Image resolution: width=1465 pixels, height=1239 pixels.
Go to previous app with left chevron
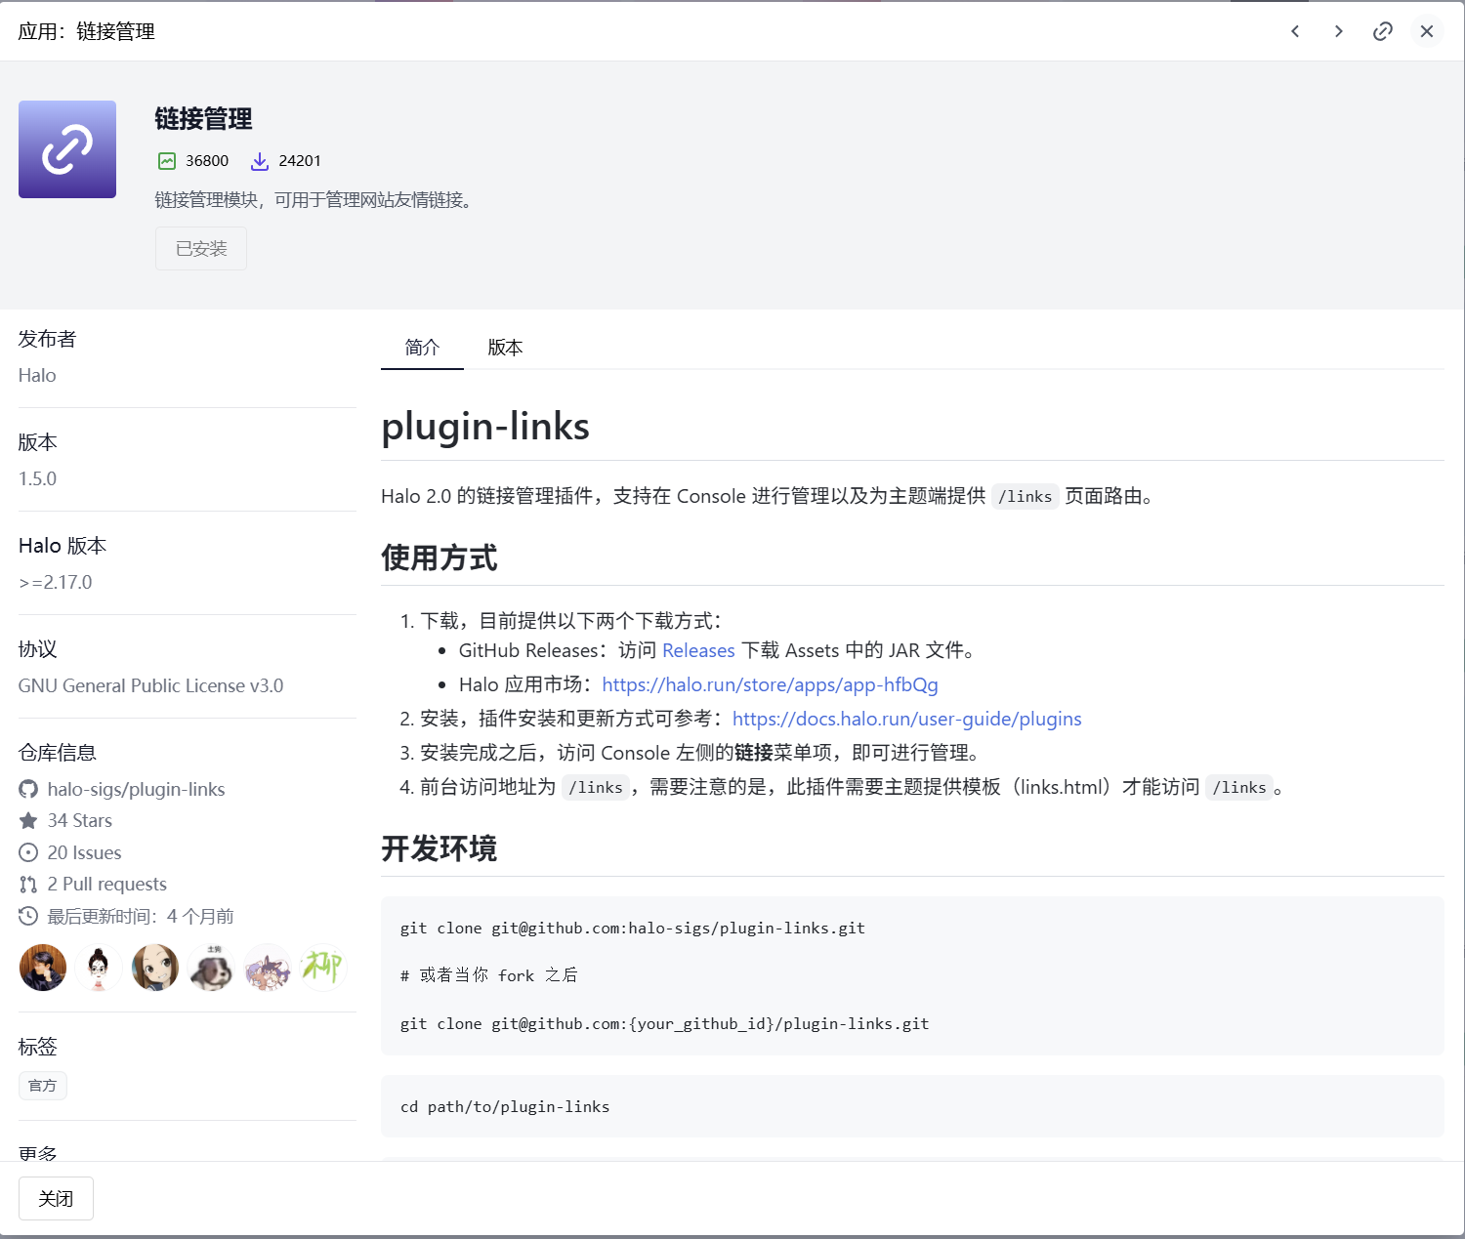pyautogui.click(x=1295, y=31)
